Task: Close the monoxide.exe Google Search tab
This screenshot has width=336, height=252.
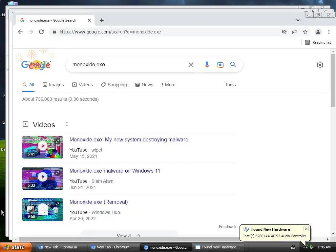Action: [x=89, y=20]
